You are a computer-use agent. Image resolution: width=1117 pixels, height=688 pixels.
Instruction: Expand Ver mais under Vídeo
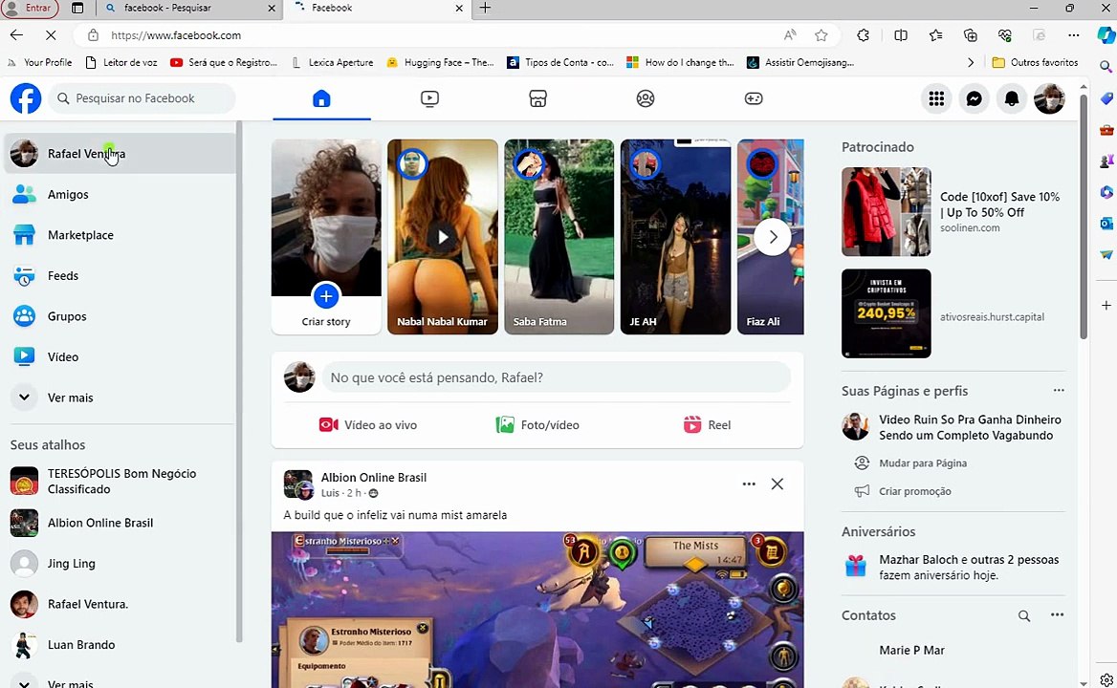tap(120, 397)
